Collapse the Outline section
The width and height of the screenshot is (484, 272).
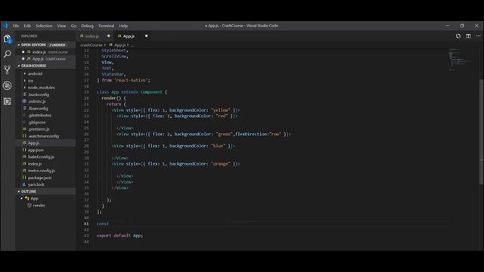(x=45, y=191)
